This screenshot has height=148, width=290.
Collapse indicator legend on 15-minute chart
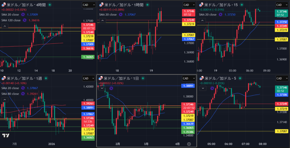(202, 20)
